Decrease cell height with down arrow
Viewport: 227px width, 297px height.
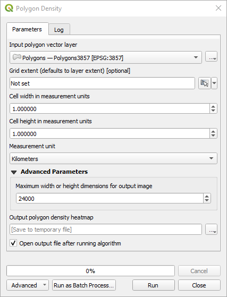pos(213,136)
